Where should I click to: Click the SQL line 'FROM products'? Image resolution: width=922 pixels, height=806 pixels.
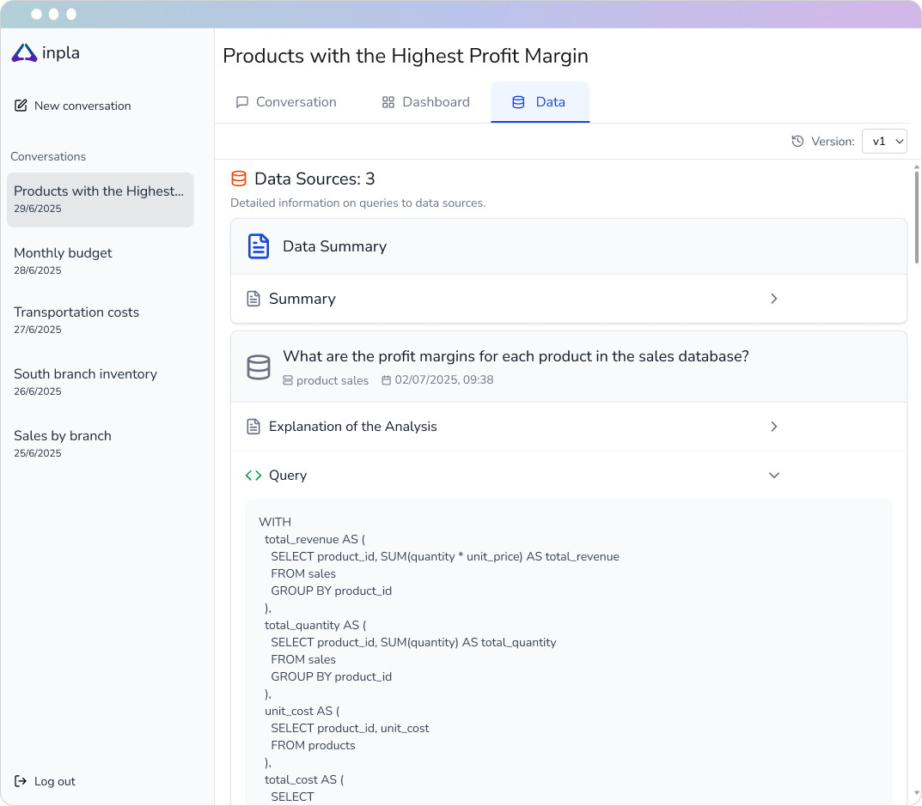313,745
